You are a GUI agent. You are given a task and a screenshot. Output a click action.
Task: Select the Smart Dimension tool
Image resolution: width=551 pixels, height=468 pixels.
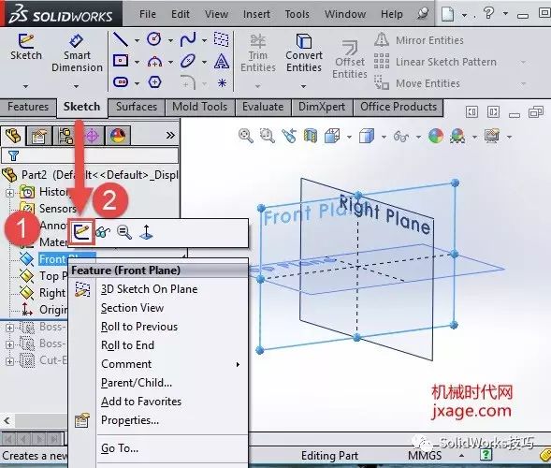pyautogui.click(x=77, y=53)
